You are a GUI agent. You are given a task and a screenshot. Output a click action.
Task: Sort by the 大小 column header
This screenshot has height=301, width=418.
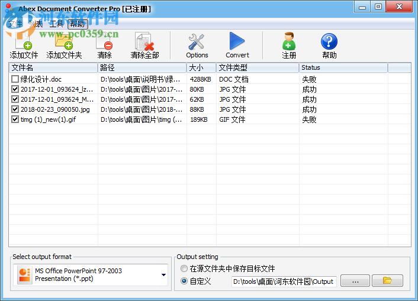point(201,67)
